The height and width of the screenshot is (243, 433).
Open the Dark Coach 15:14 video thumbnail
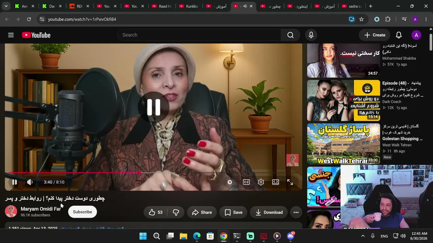pos(343,100)
